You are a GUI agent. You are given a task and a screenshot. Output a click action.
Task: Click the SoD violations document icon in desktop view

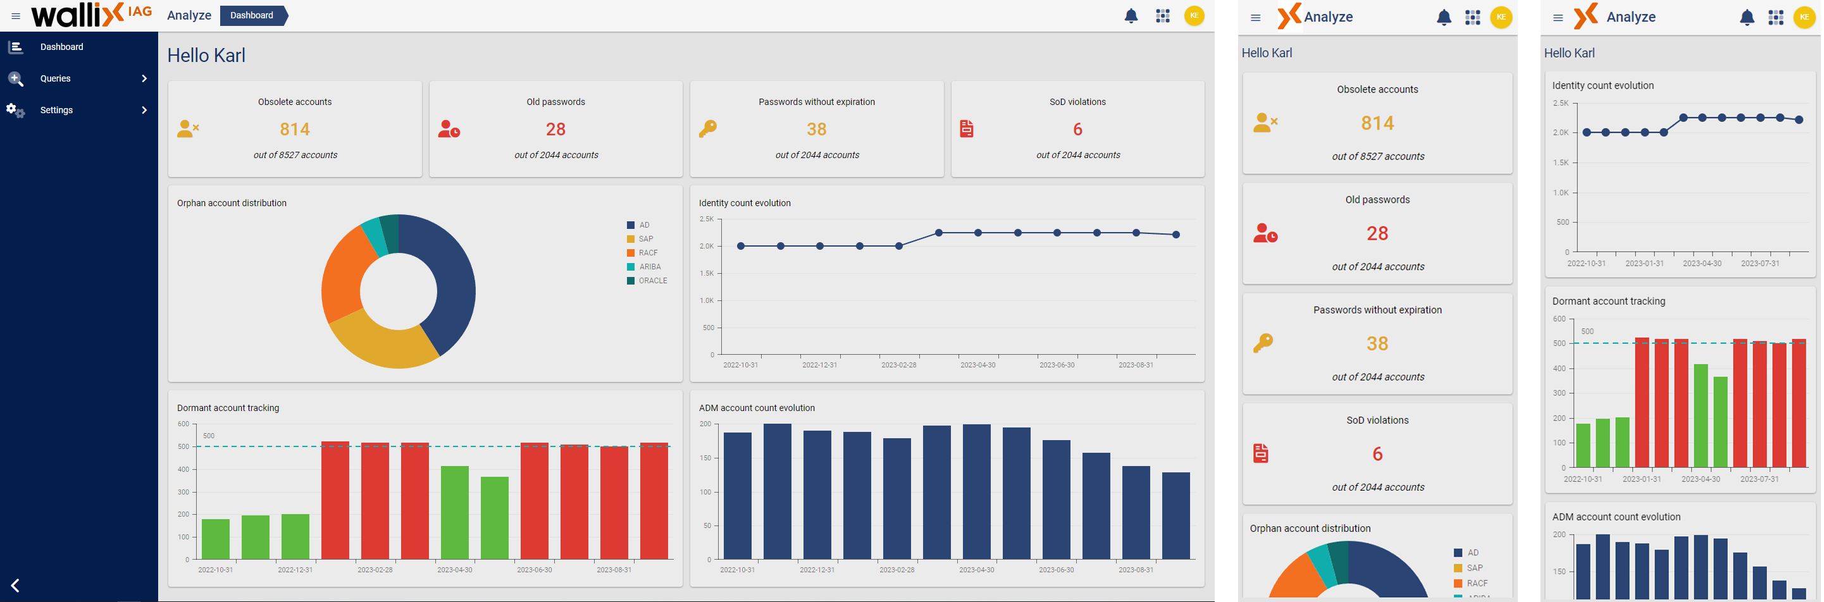click(967, 129)
